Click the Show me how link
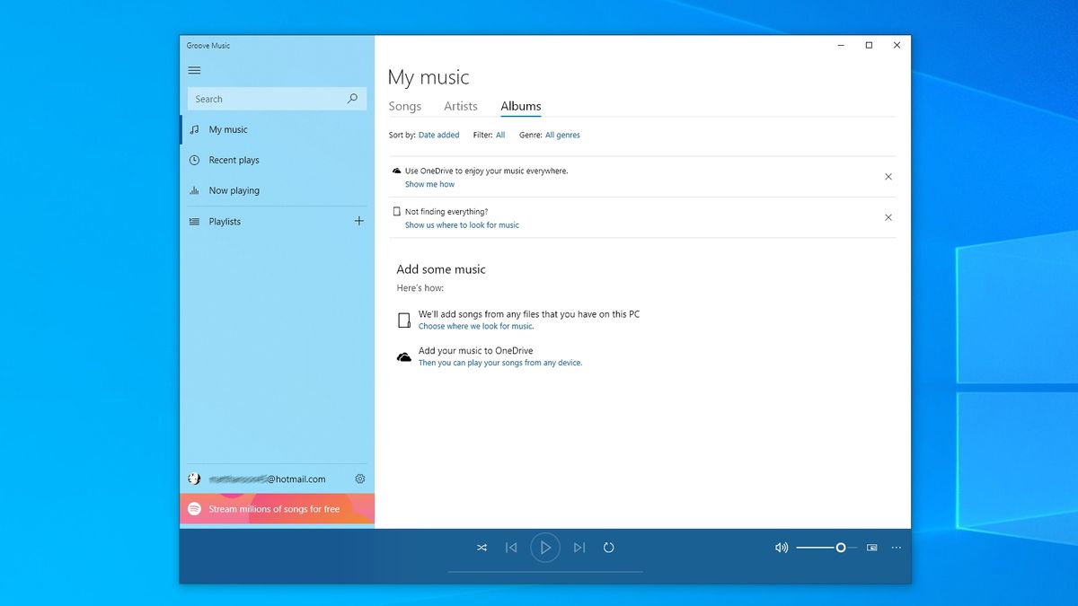This screenshot has width=1078, height=606. 429,183
